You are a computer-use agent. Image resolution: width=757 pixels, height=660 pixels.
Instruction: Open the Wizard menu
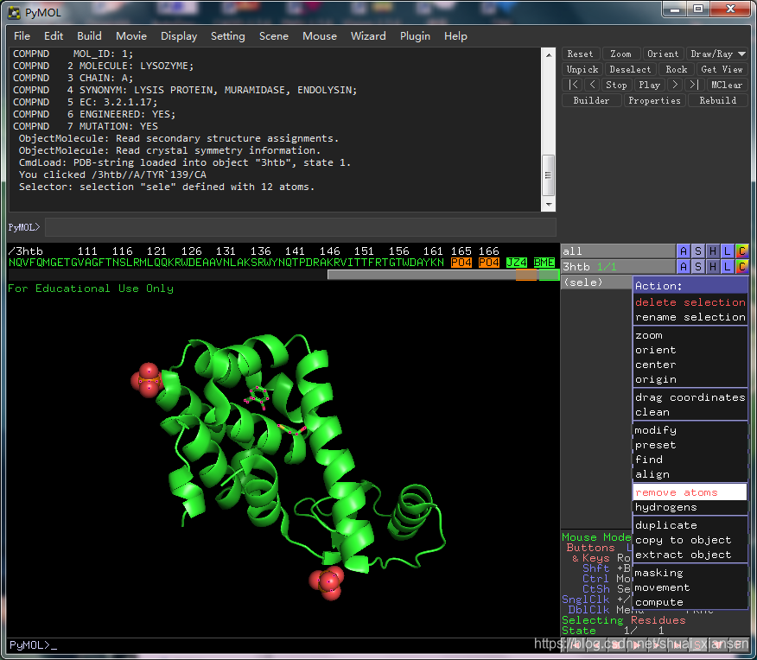(x=368, y=36)
